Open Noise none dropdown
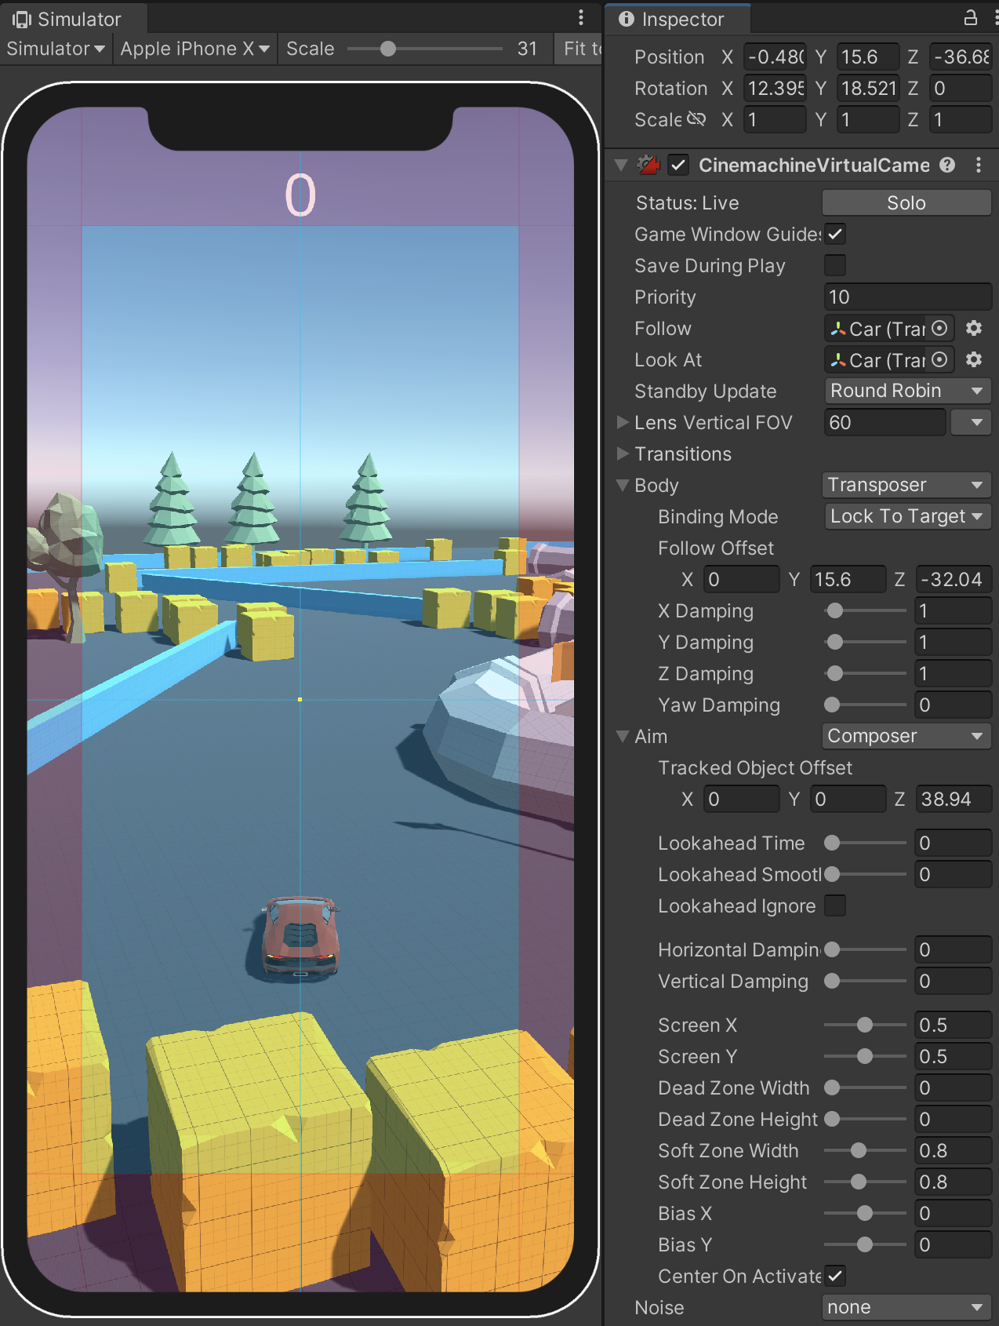This screenshot has height=1326, width=999. point(906,1307)
